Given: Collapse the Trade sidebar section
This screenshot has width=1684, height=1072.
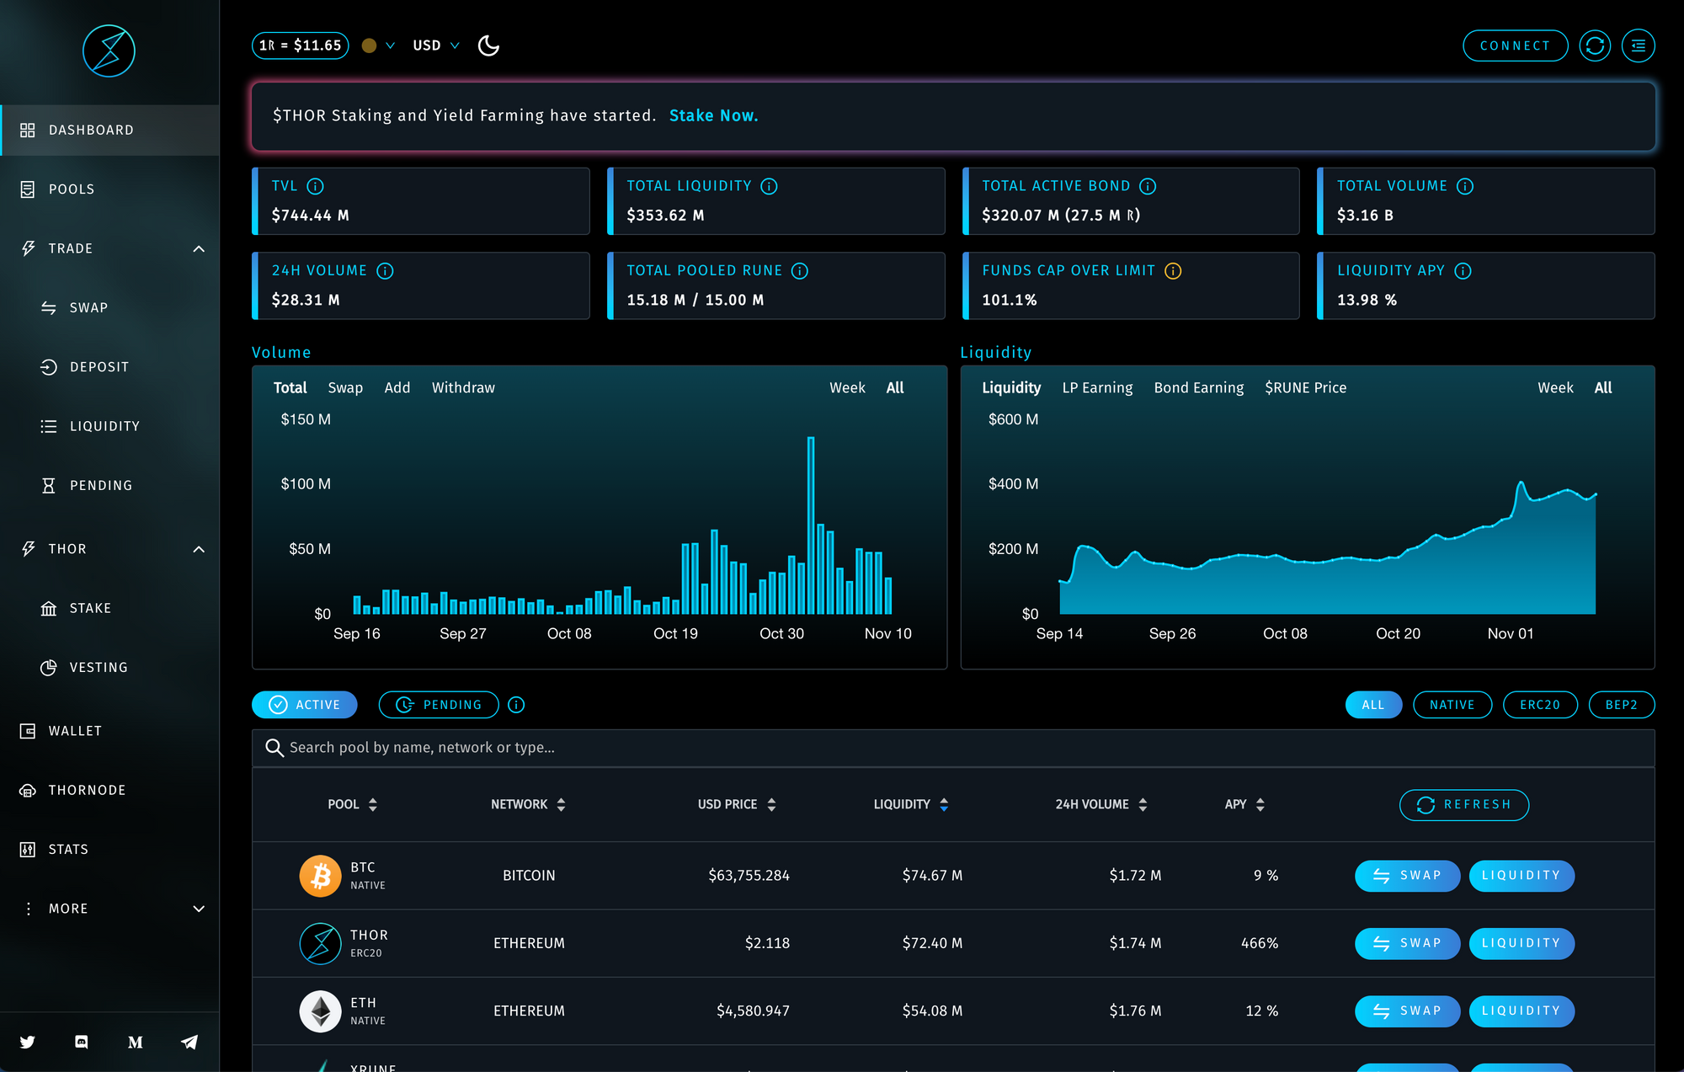Looking at the screenshot, I should pos(199,248).
